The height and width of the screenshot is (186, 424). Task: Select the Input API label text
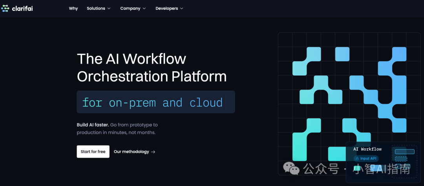point(368,158)
